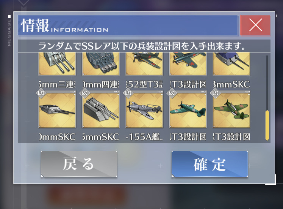This screenshot has width=283, height=209.
Task: Choose the twin-barrel 5mmSKC turret blueprint
Action: click(101, 109)
